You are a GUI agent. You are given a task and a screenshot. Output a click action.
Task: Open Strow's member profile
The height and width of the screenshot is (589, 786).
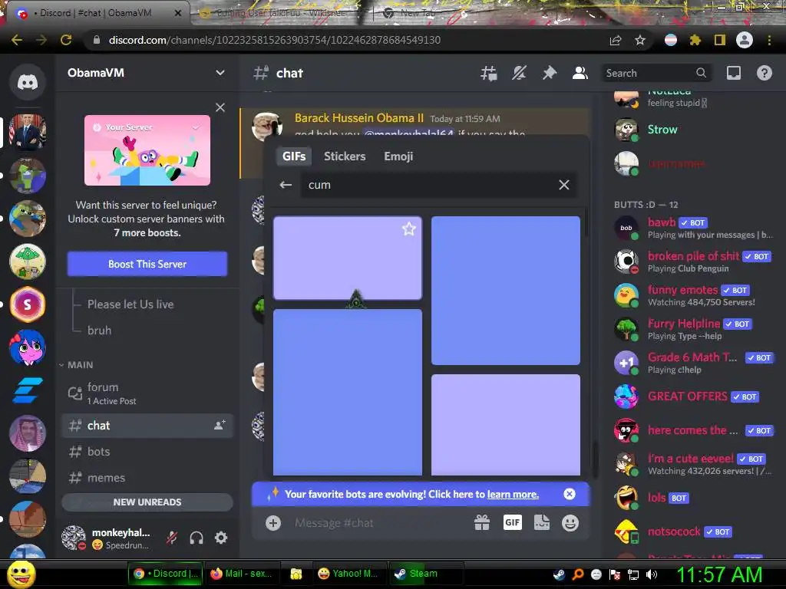tap(694, 130)
